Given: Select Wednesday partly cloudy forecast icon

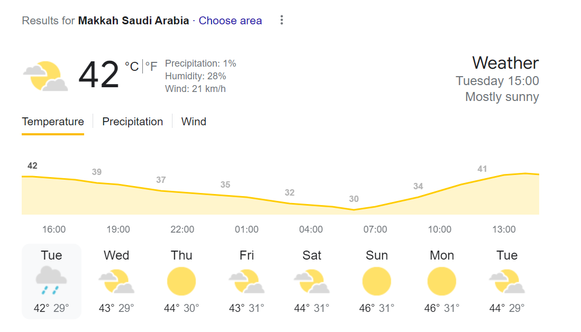Looking at the screenshot, I should pos(116,281).
